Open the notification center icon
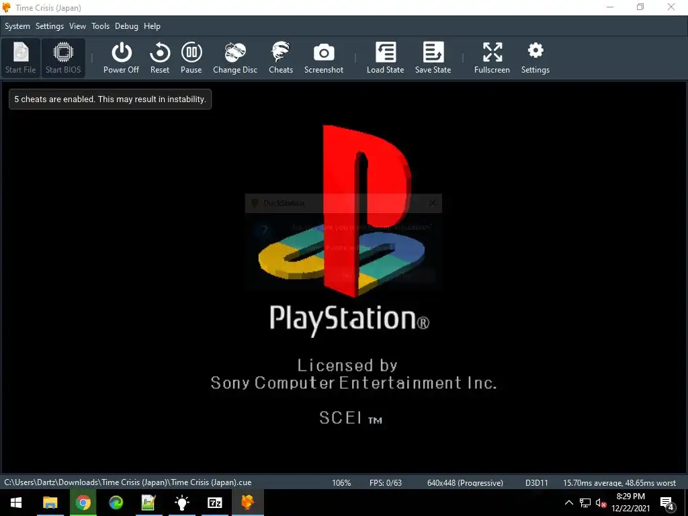 pyautogui.click(x=667, y=503)
